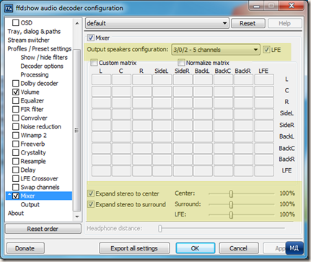This screenshot has height=262, width=311.
Task: Click the Reset button
Action: click(x=248, y=23)
